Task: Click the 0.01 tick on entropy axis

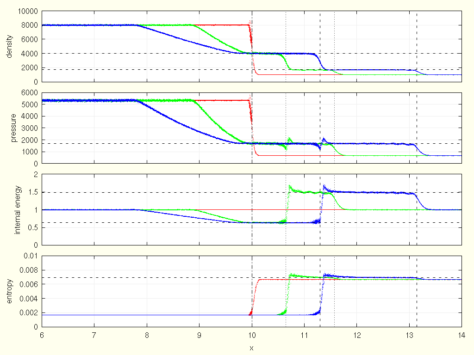Action: click(x=31, y=256)
